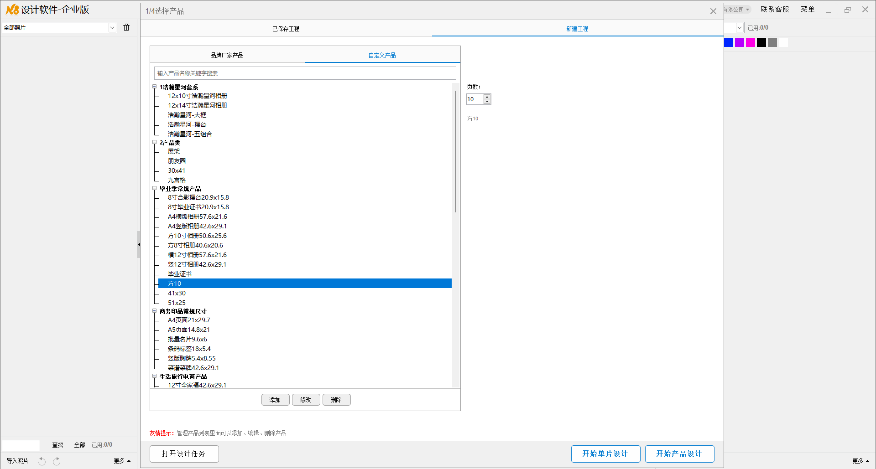Open the 全部照片 dropdown
Screen dimensions: 876x469
click(112, 28)
